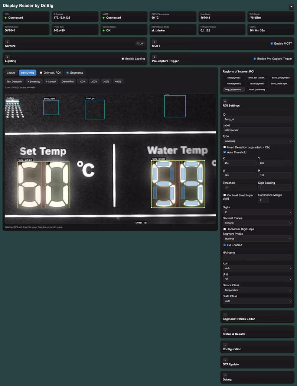Select boost_pv ROI box on camera image
Screen dimensions: 297x386
click(95, 110)
